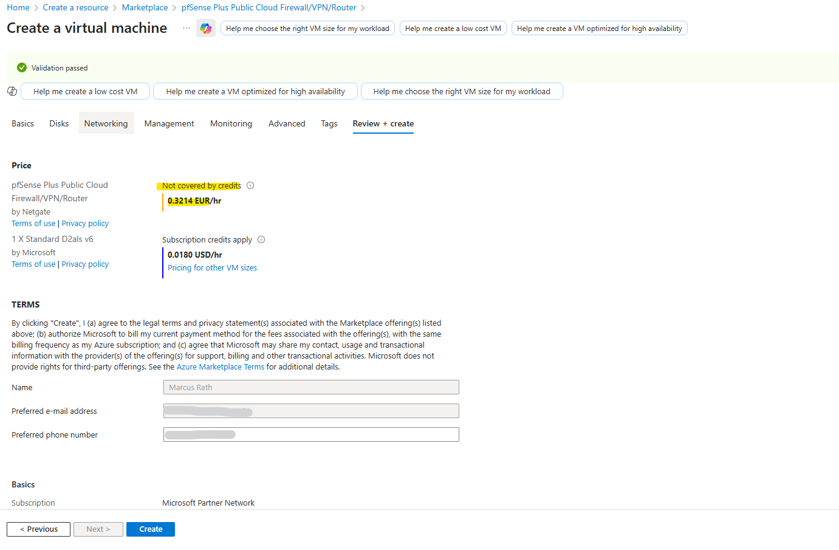
Task: Select the Advanced tab
Action: tap(287, 123)
